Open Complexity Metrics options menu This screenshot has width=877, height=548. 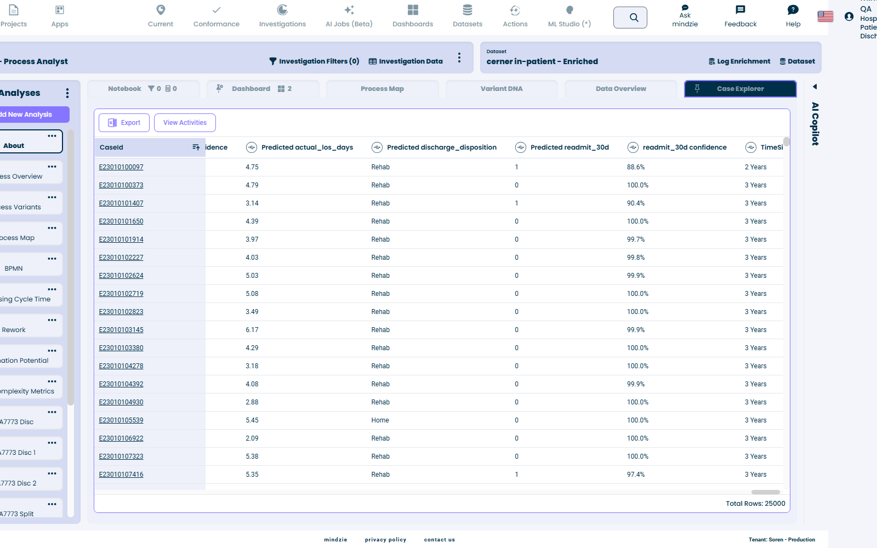pos(52,381)
